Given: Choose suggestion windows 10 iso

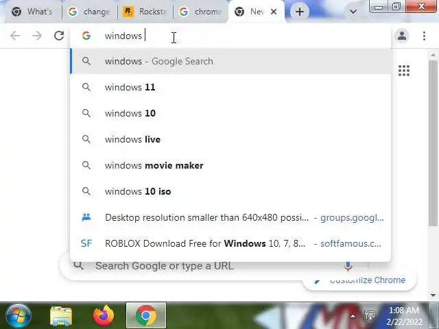Looking at the screenshot, I should 230,191.
